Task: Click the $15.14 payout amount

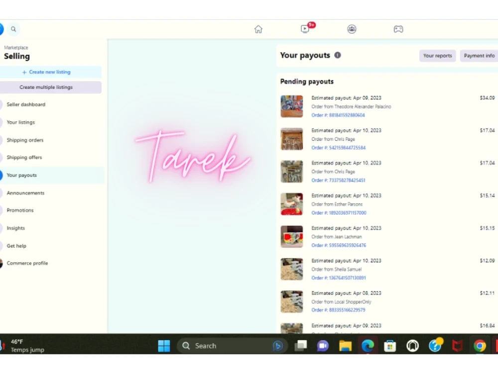Action: (487, 195)
